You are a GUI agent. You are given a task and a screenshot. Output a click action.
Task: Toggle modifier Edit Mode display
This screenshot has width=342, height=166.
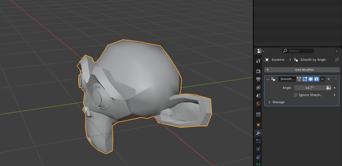[x=305, y=79]
